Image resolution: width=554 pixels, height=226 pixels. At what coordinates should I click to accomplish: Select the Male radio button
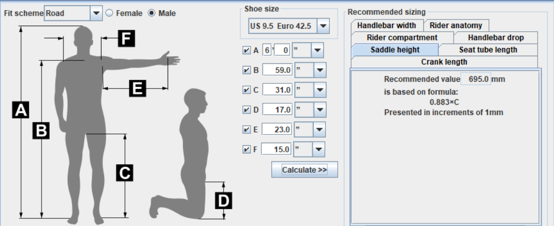pos(152,13)
